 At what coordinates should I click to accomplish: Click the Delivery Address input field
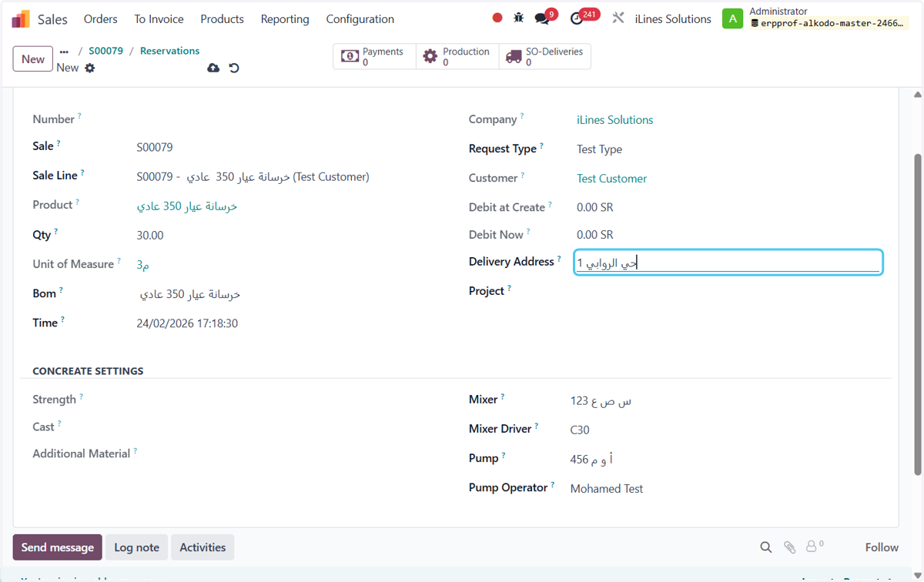(728, 263)
